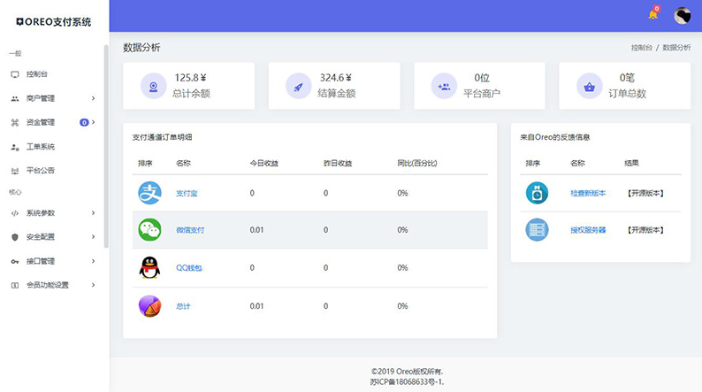Click 0.01 today's revenue in 总计 row
702x392 pixels.
click(256, 306)
